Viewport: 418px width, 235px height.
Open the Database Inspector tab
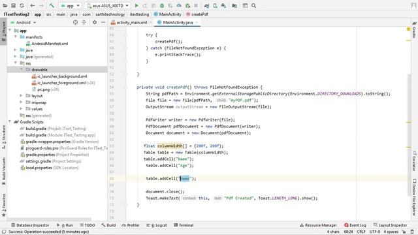(x=30, y=225)
